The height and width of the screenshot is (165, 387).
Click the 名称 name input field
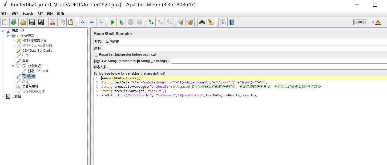(245, 42)
